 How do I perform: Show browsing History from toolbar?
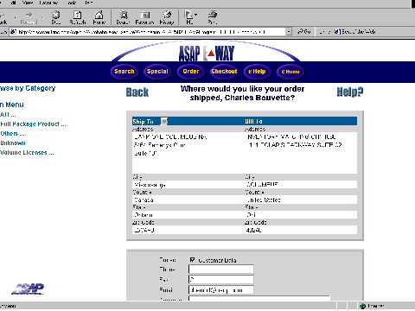pyautogui.click(x=167, y=17)
